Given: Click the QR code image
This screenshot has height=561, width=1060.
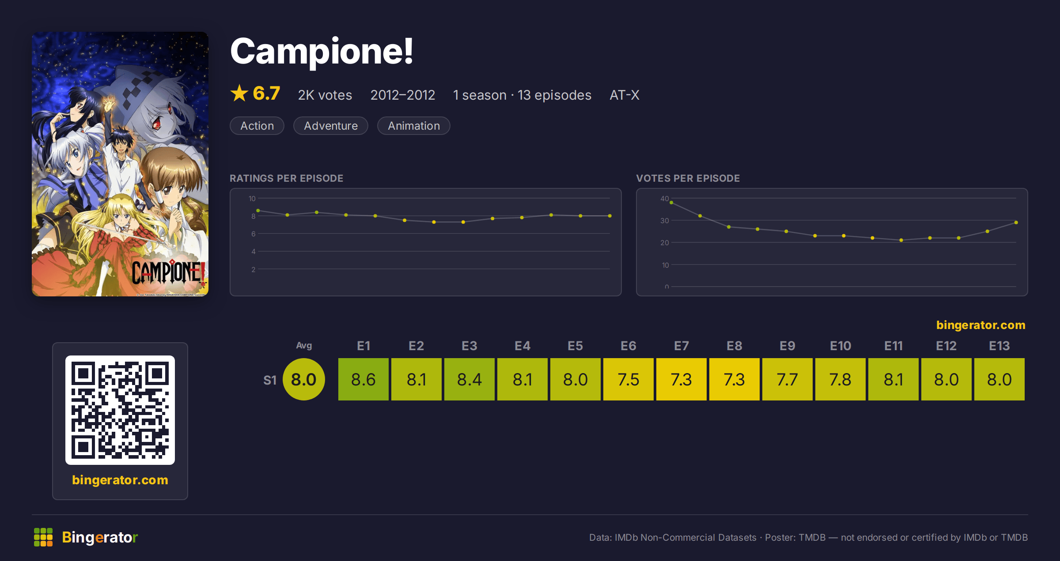Looking at the screenshot, I should [x=120, y=410].
